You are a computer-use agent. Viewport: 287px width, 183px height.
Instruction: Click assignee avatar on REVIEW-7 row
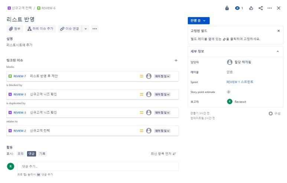point(149,76)
